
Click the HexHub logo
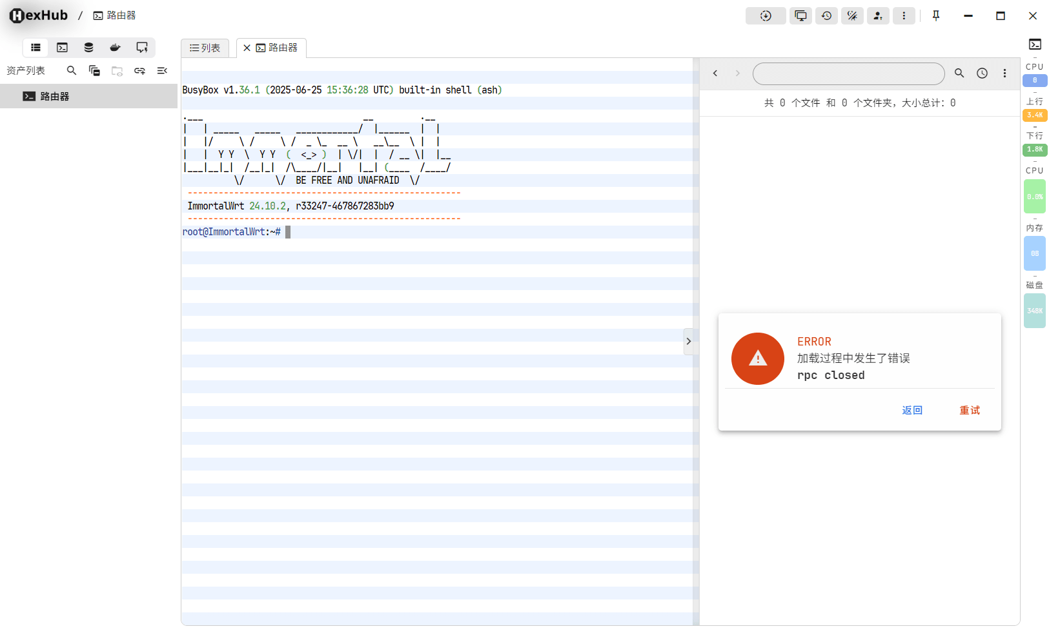click(x=38, y=15)
